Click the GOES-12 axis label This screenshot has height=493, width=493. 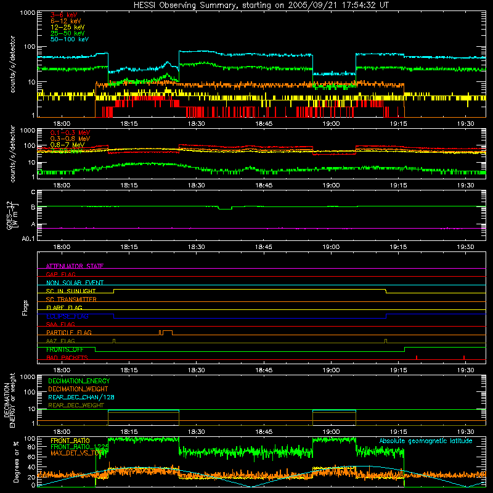(12, 215)
